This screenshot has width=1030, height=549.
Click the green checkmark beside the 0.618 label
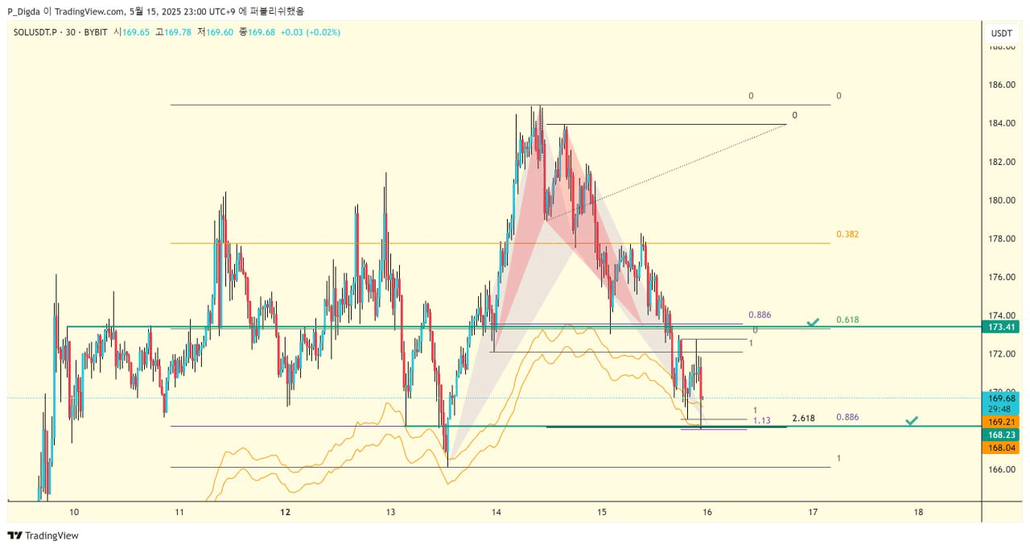(814, 321)
